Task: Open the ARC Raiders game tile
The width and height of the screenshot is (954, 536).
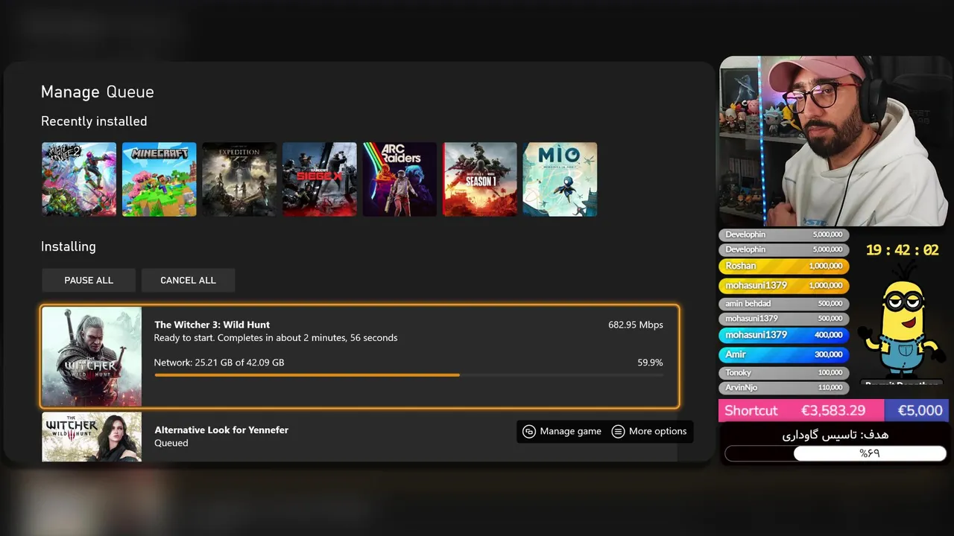Action: (399, 179)
